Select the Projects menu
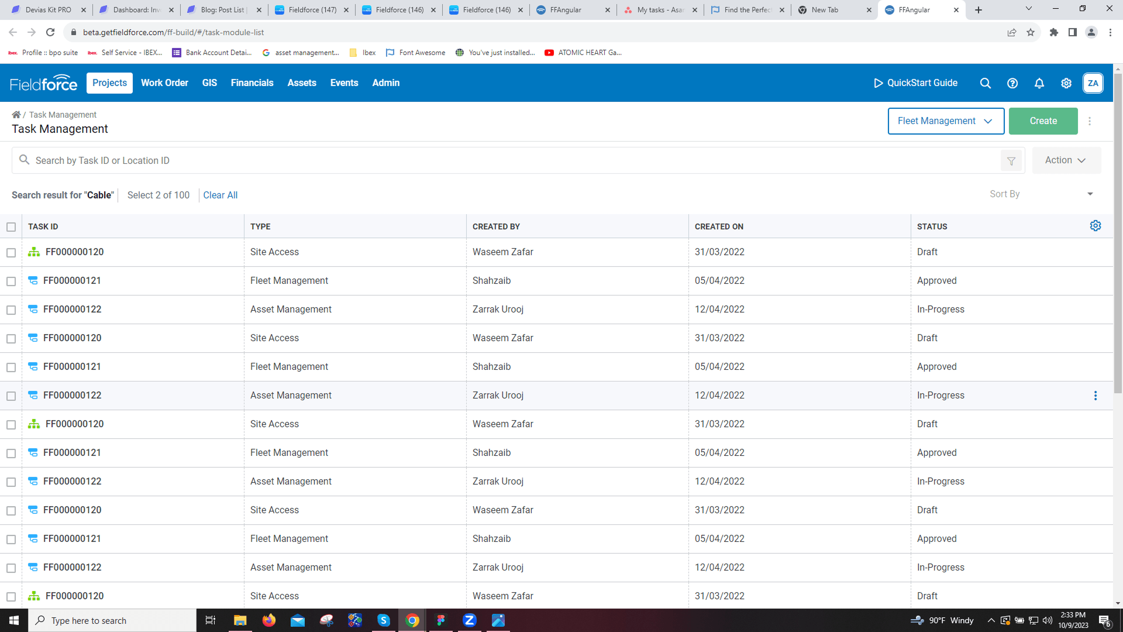The image size is (1123, 632). (109, 83)
